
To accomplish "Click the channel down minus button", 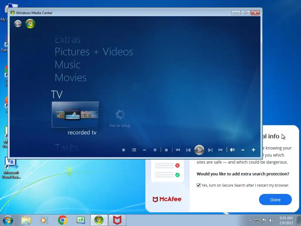I will [x=144, y=150].
